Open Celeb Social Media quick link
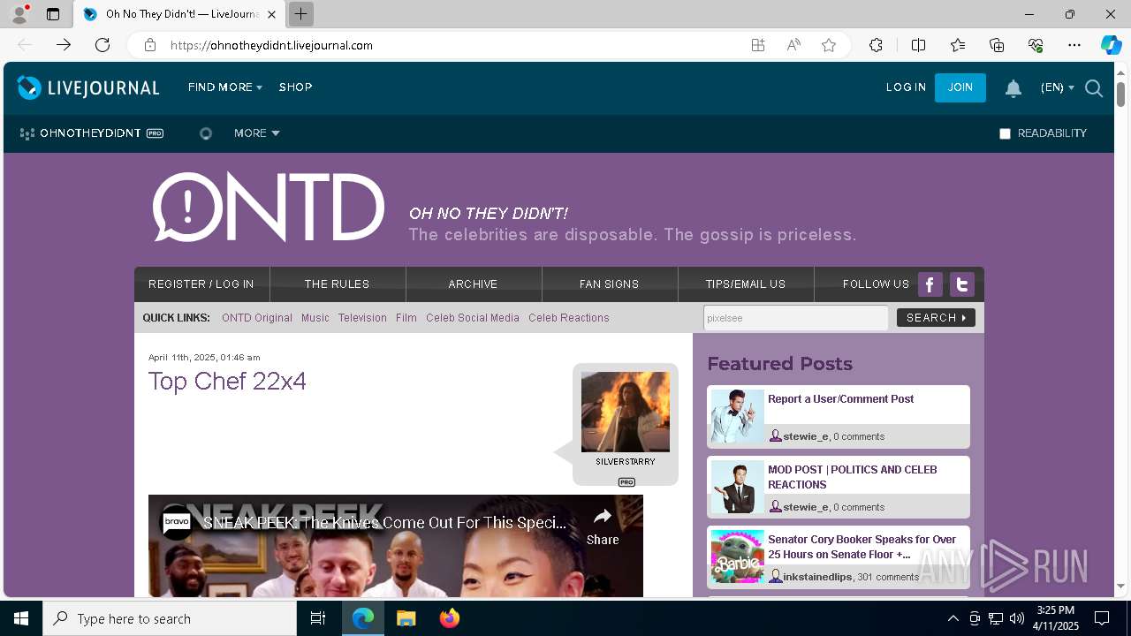The width and height of the screenshot is (1131, 636). point(473,318)
